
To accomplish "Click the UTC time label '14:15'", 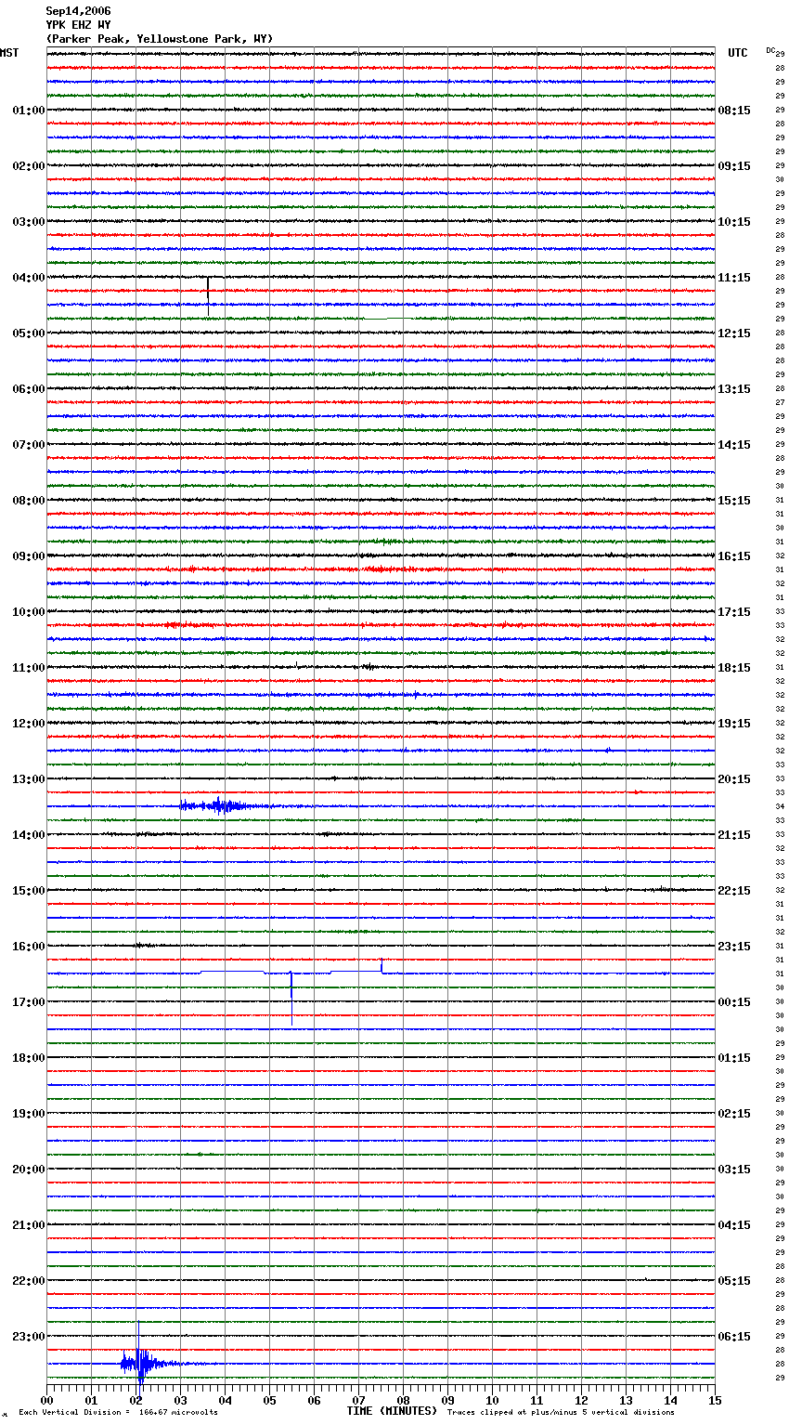I will point(734,445).
